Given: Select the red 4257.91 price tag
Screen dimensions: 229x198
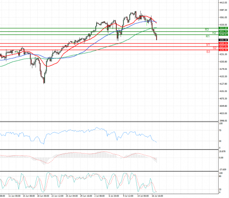Looking at the screenshot, I should pos(223,47).
